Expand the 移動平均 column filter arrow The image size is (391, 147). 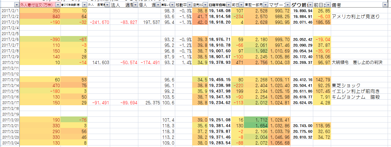pos(189,5)
